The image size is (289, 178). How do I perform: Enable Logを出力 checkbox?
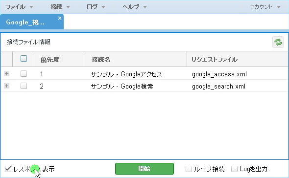[x=234, y=169]
